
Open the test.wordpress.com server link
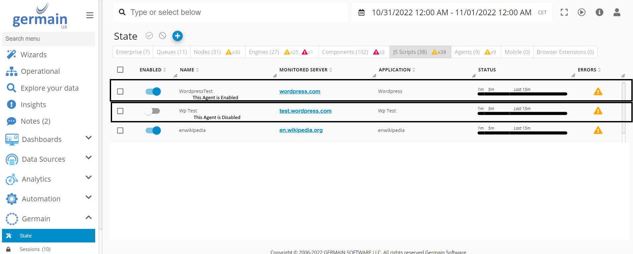(305, 111)
